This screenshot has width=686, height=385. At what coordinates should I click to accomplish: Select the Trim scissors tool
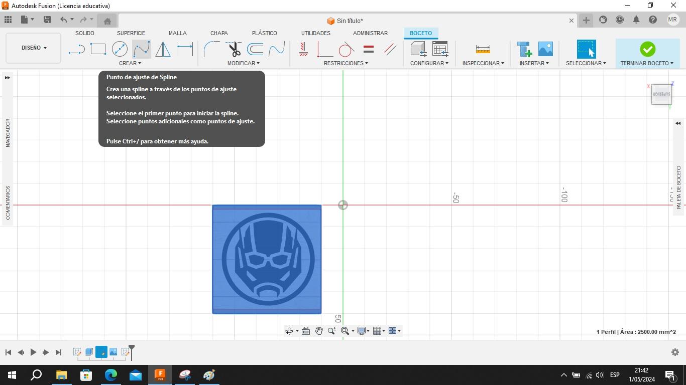coord(234,49)
